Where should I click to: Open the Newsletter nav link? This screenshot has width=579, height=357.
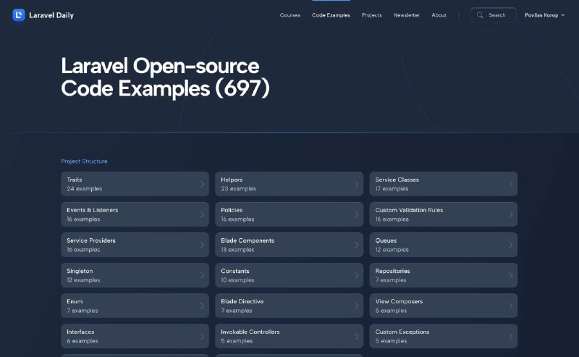click(x=407, y=15)
